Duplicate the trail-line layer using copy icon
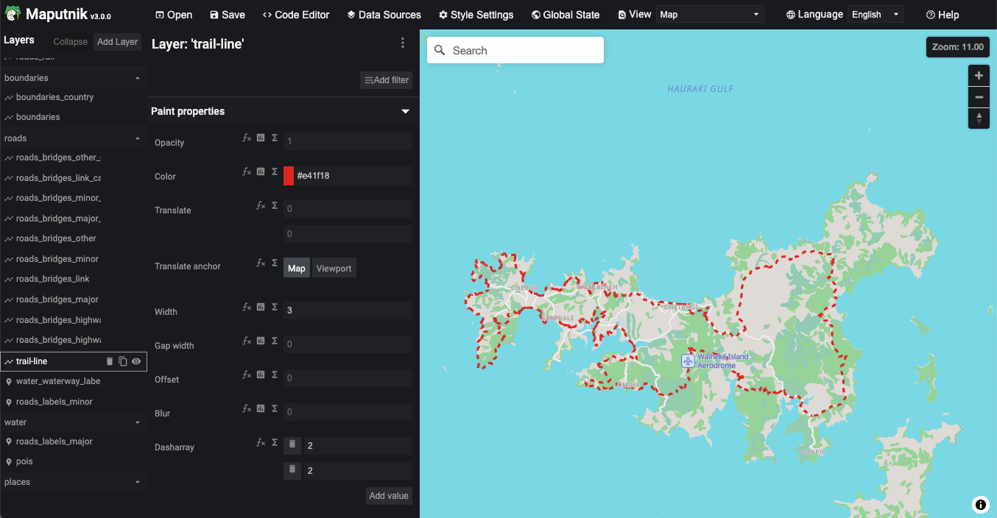This screenshot has height=518, width=997. click(122, 361)
